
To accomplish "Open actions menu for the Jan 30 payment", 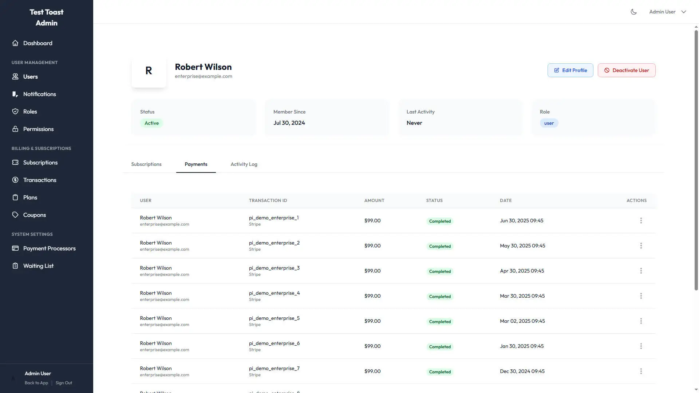I will pyautogui.click(x=641, y=346).
